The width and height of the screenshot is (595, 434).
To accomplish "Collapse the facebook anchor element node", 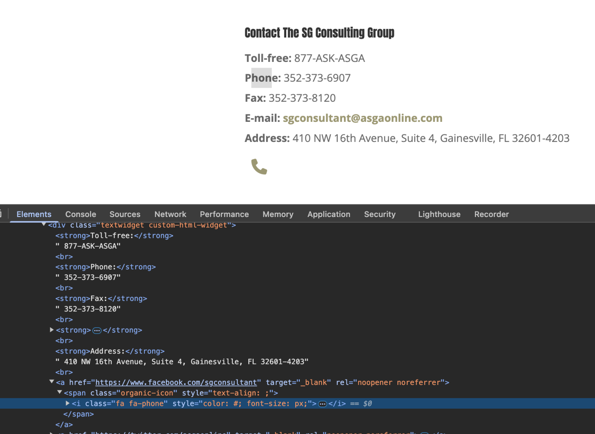I will tap(52, 382).
